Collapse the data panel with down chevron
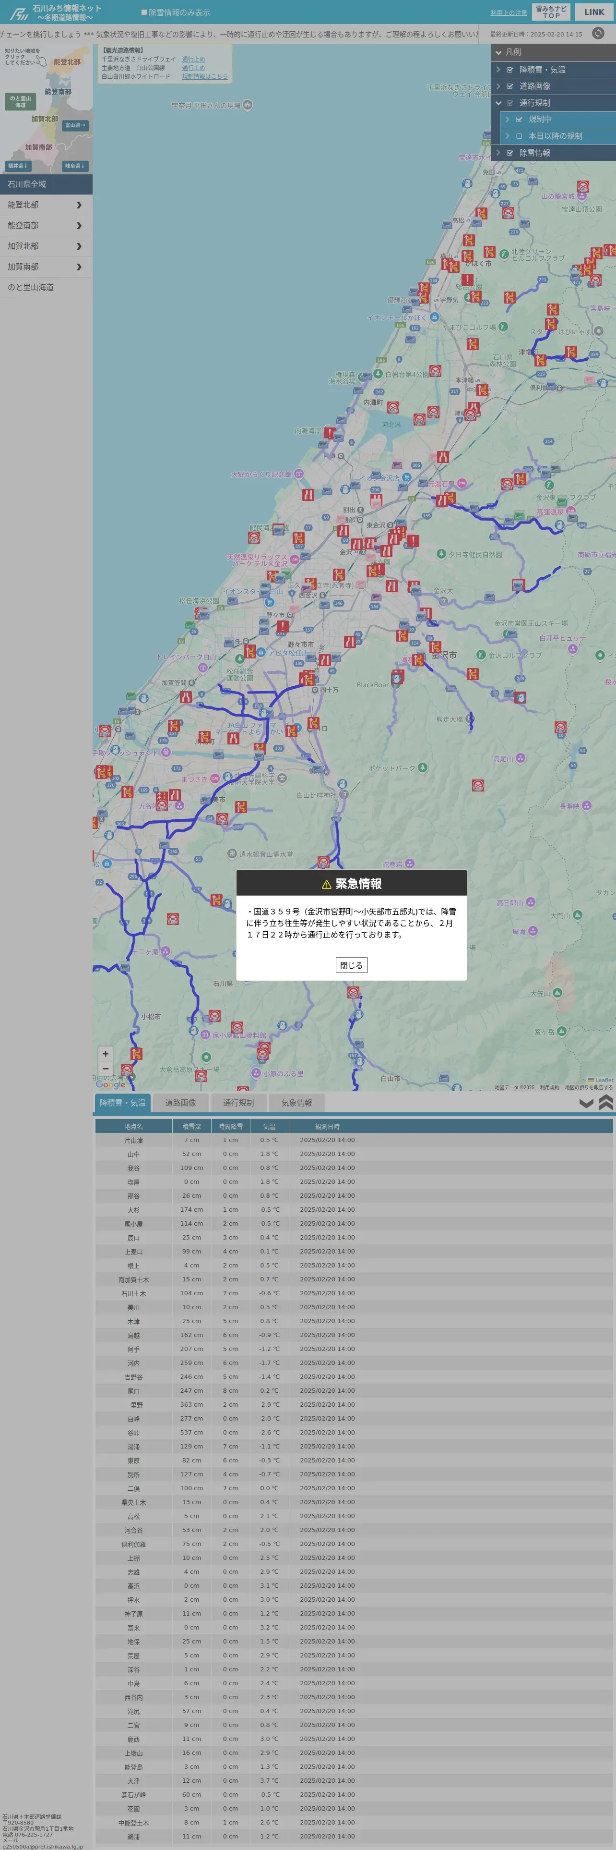The height and width of the screenshot is (1850, 616). pyautogui.click(x=586, y=1103)
